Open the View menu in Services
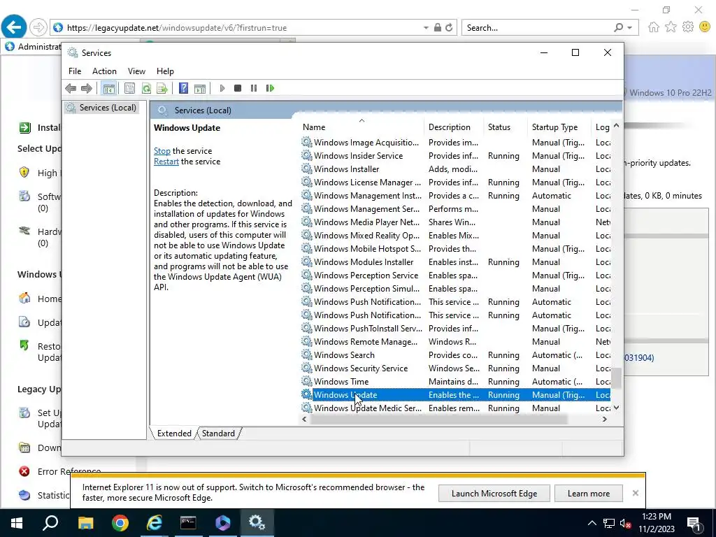The image size is (716, 537). click(136, 71)
